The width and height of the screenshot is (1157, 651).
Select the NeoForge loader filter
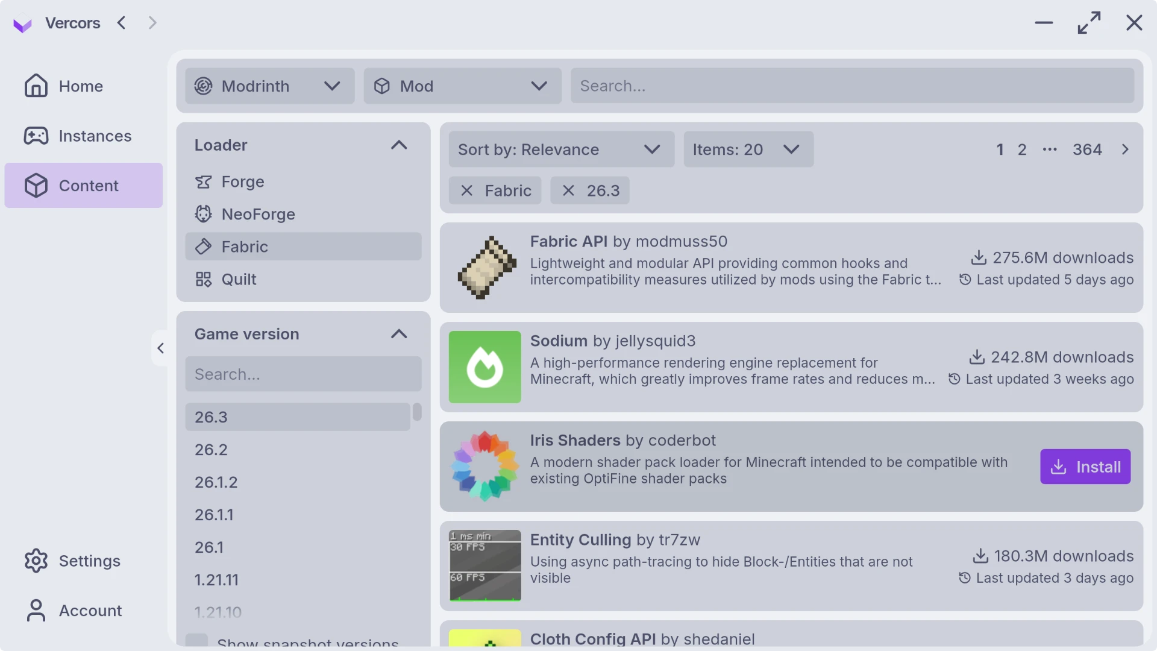coord(303,214)
